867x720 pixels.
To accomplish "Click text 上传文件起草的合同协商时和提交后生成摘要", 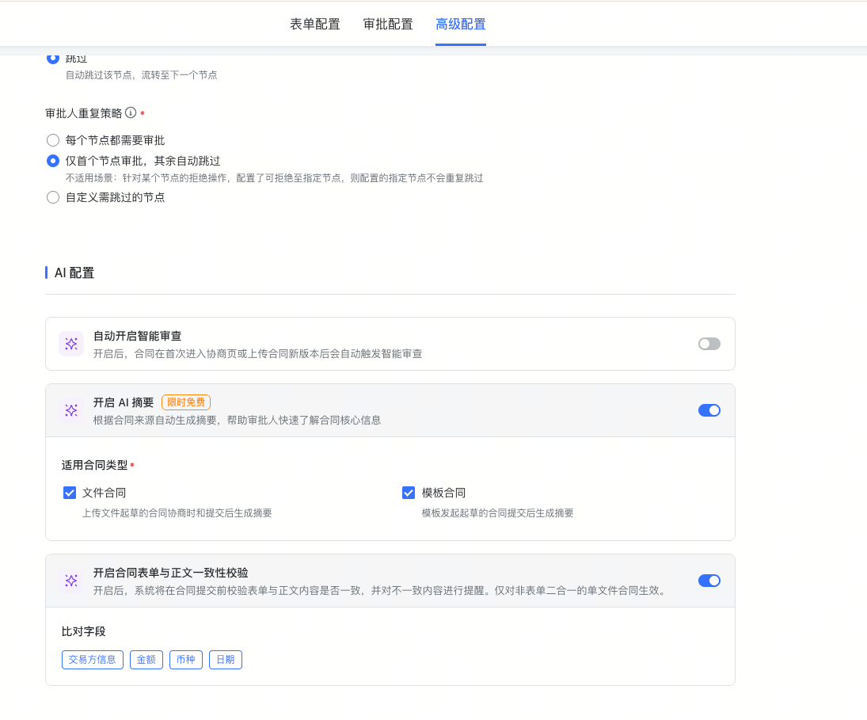I will coord(177,513).
